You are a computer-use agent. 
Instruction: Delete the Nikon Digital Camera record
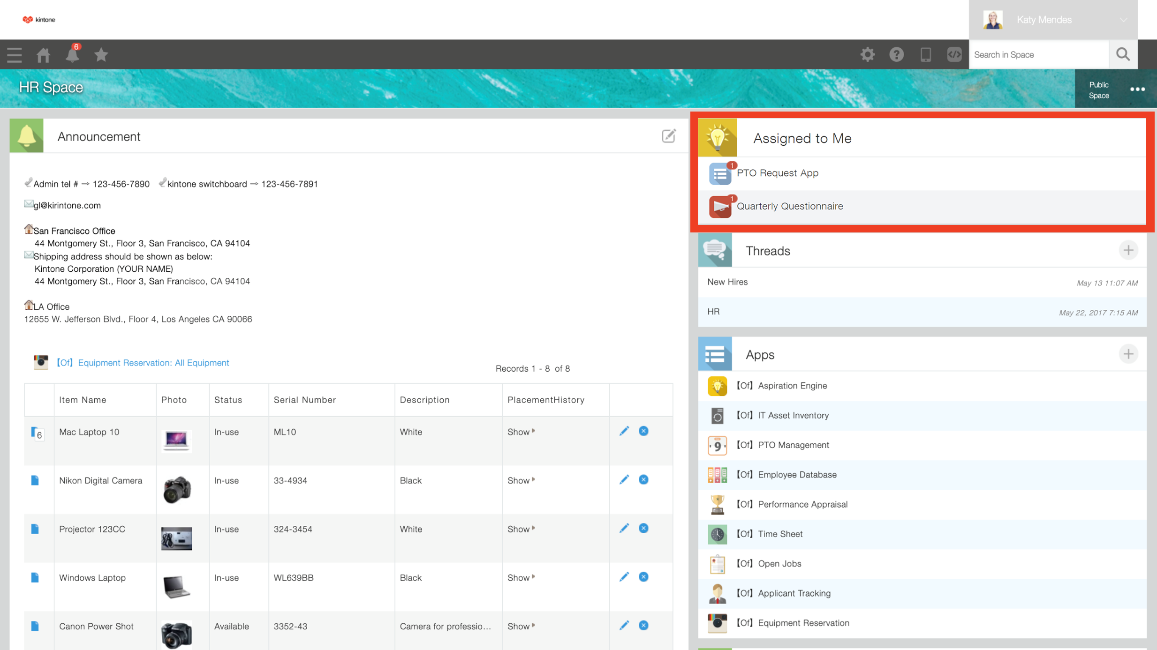643,479
